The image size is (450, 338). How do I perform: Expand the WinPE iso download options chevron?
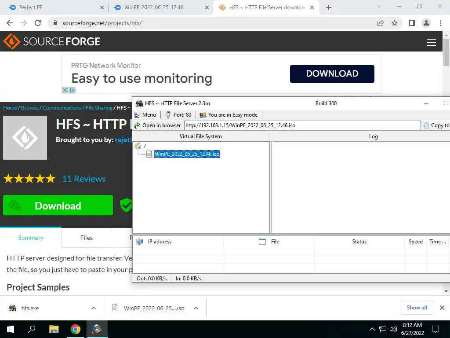(x=196, y=308)
